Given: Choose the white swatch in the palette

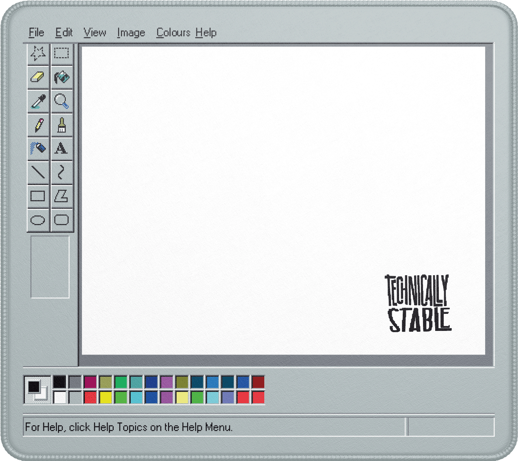Looking at the screenshot, I should (x=60, y=397).
